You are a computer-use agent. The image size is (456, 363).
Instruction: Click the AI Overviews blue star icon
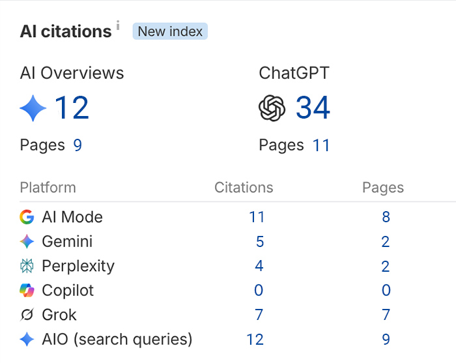pos(33,108)
